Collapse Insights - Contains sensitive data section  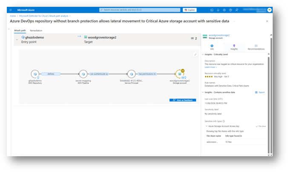point(203,92)
